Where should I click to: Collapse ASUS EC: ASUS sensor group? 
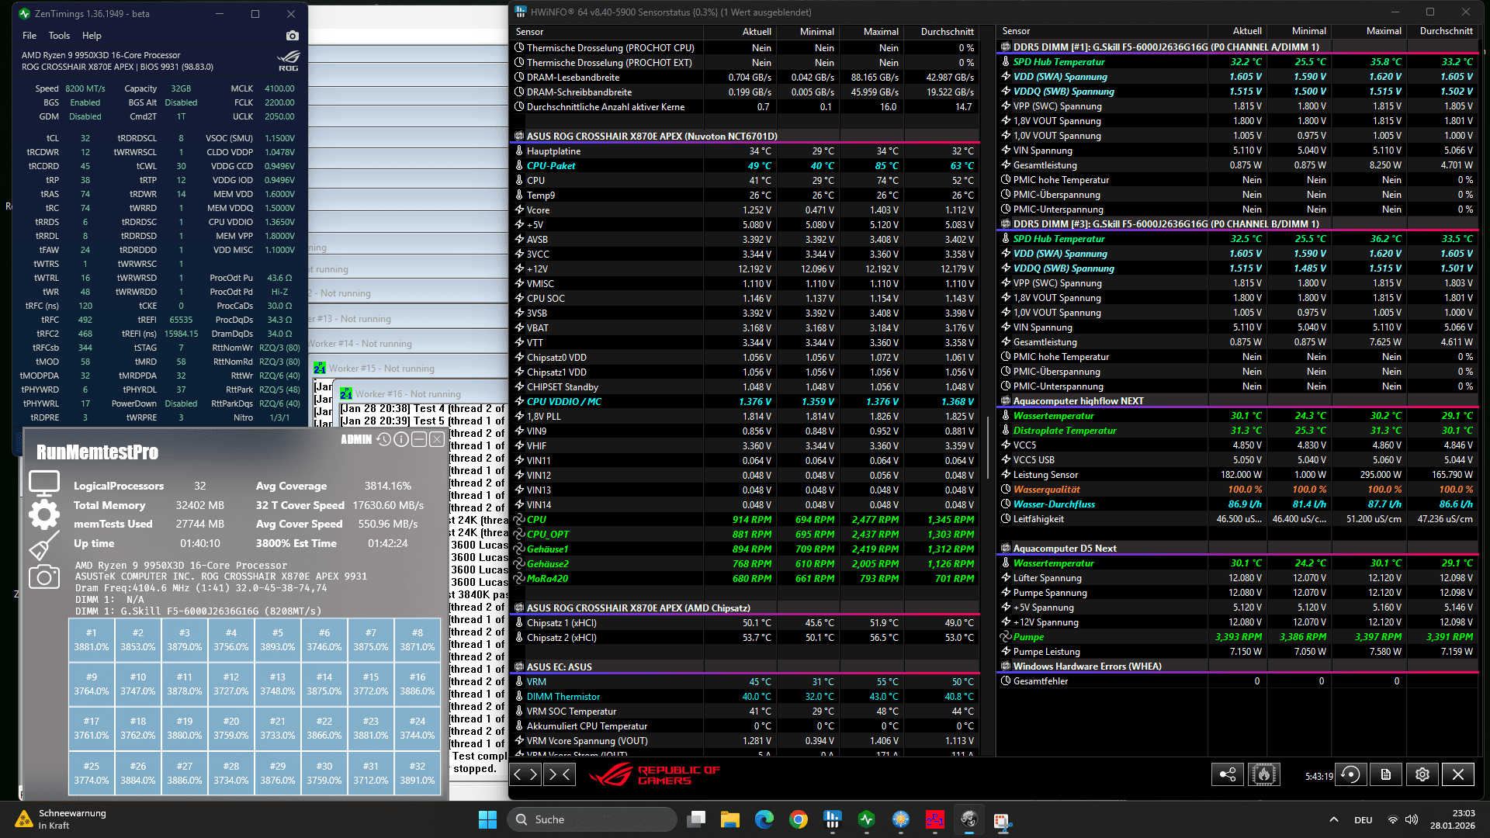click(x=559, y=667)
